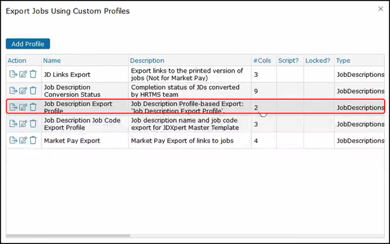The width and height of the screenshot is (390, 244).
Task: Click the Add Profile button
Action: tap(28, 44)
